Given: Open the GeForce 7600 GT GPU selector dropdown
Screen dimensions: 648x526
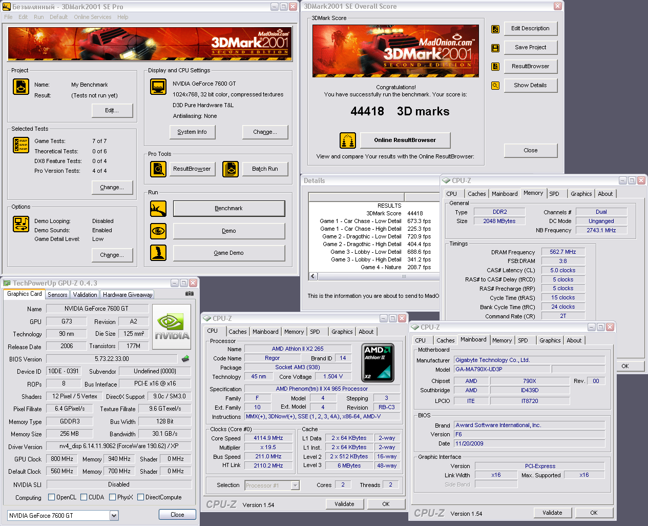Looking at the screenshot, I should pos(114,515).
